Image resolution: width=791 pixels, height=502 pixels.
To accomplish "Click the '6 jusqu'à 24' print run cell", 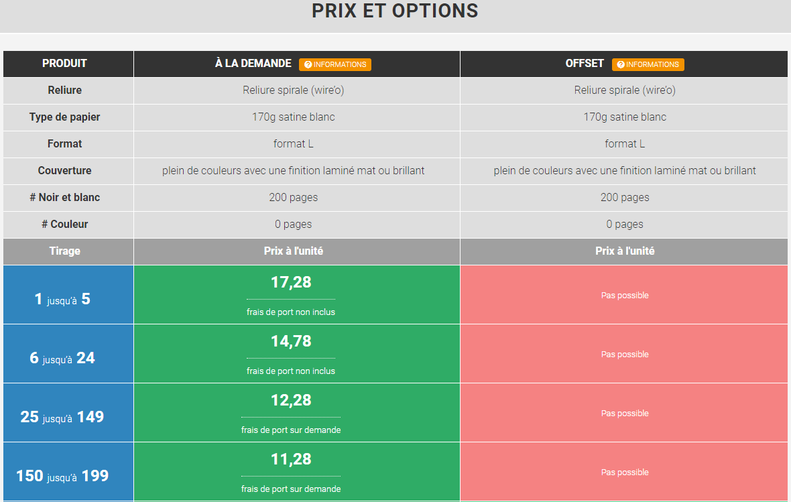I will click(x=62, y=358).
